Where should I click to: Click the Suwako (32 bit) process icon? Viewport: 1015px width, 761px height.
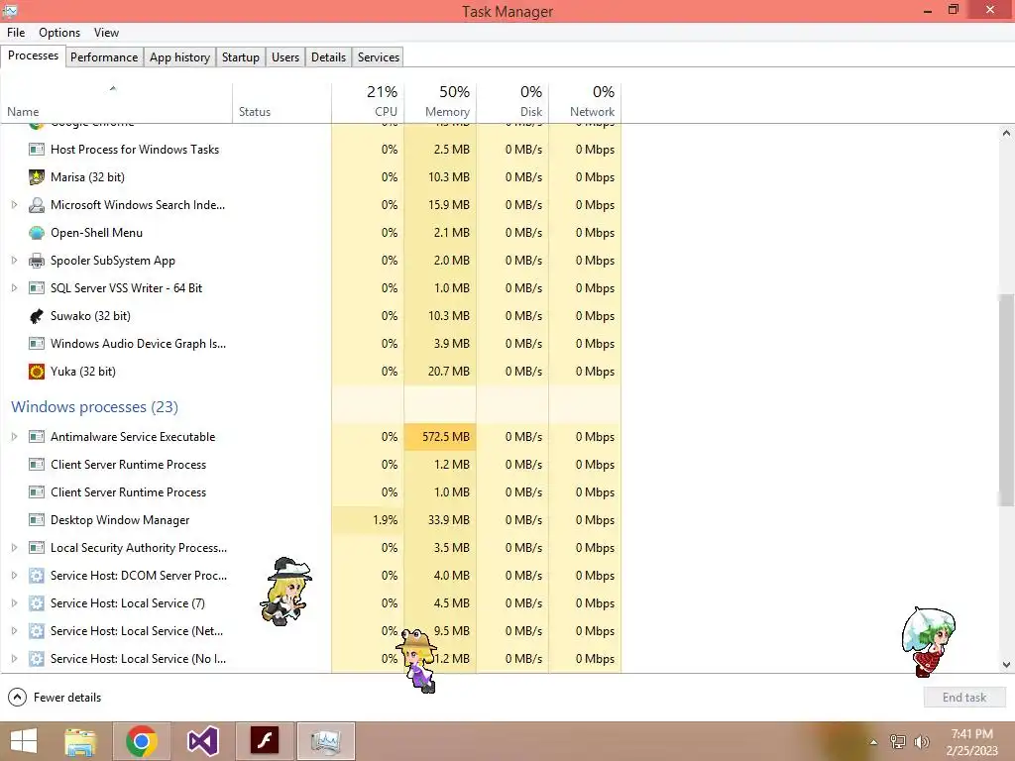[x=37, y=316]
